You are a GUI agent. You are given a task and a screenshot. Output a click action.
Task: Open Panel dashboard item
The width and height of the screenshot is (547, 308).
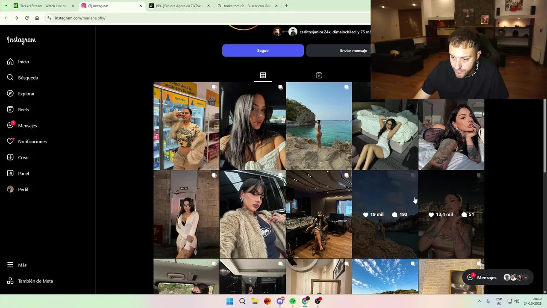click(18, 173)
